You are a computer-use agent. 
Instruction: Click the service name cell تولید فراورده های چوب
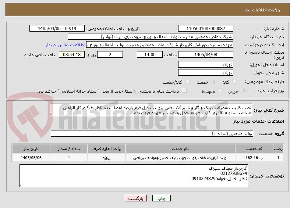click(180, 158)
